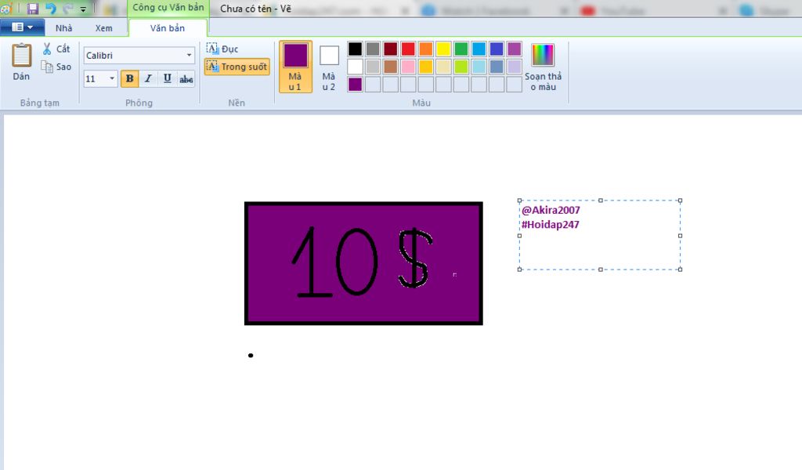Pick the light gray color swatch
This screenshot has height=470, width=802.
pos(373,67)
